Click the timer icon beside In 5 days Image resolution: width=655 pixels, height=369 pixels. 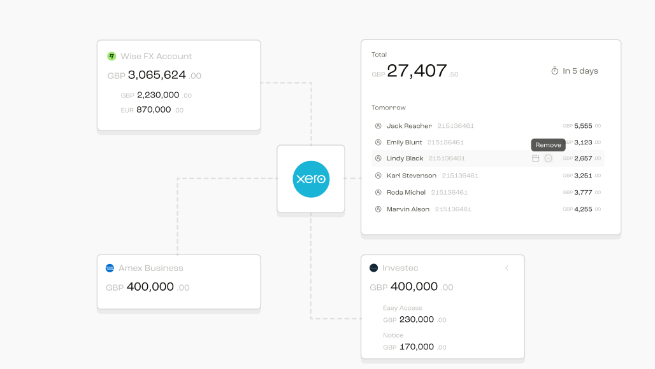tap(555, 71)
